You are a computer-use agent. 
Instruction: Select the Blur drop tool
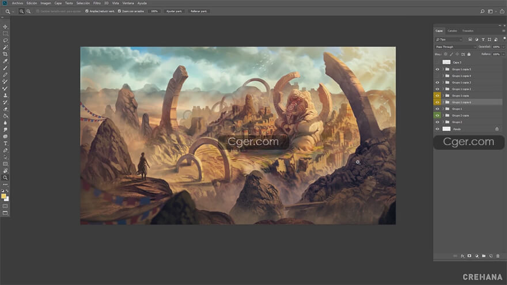point(5,123)
